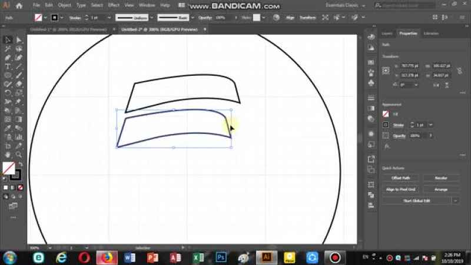Choose the Eyedropper tool

coord(8,128)
